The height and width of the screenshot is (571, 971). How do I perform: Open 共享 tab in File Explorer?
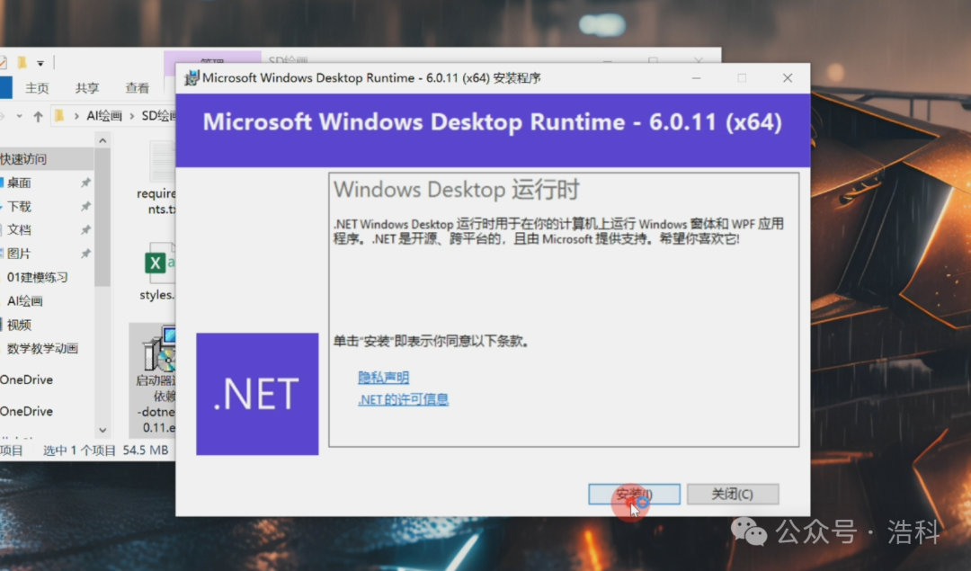click(87, 88)
